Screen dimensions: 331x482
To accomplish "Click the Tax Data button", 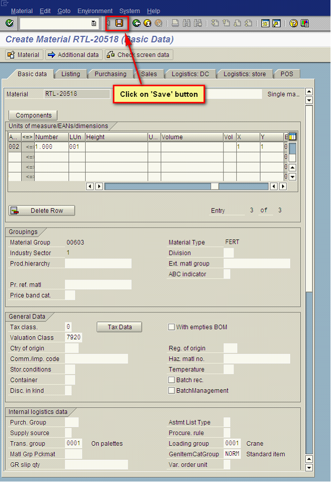I will tap(119, 327).
